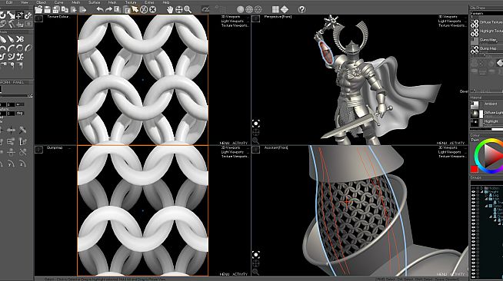Collapse the Knight group tree node

[482, 192]
